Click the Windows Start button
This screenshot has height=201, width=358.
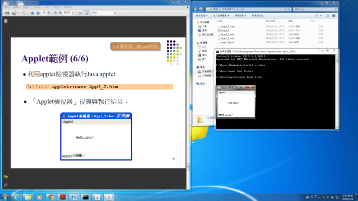5,197
